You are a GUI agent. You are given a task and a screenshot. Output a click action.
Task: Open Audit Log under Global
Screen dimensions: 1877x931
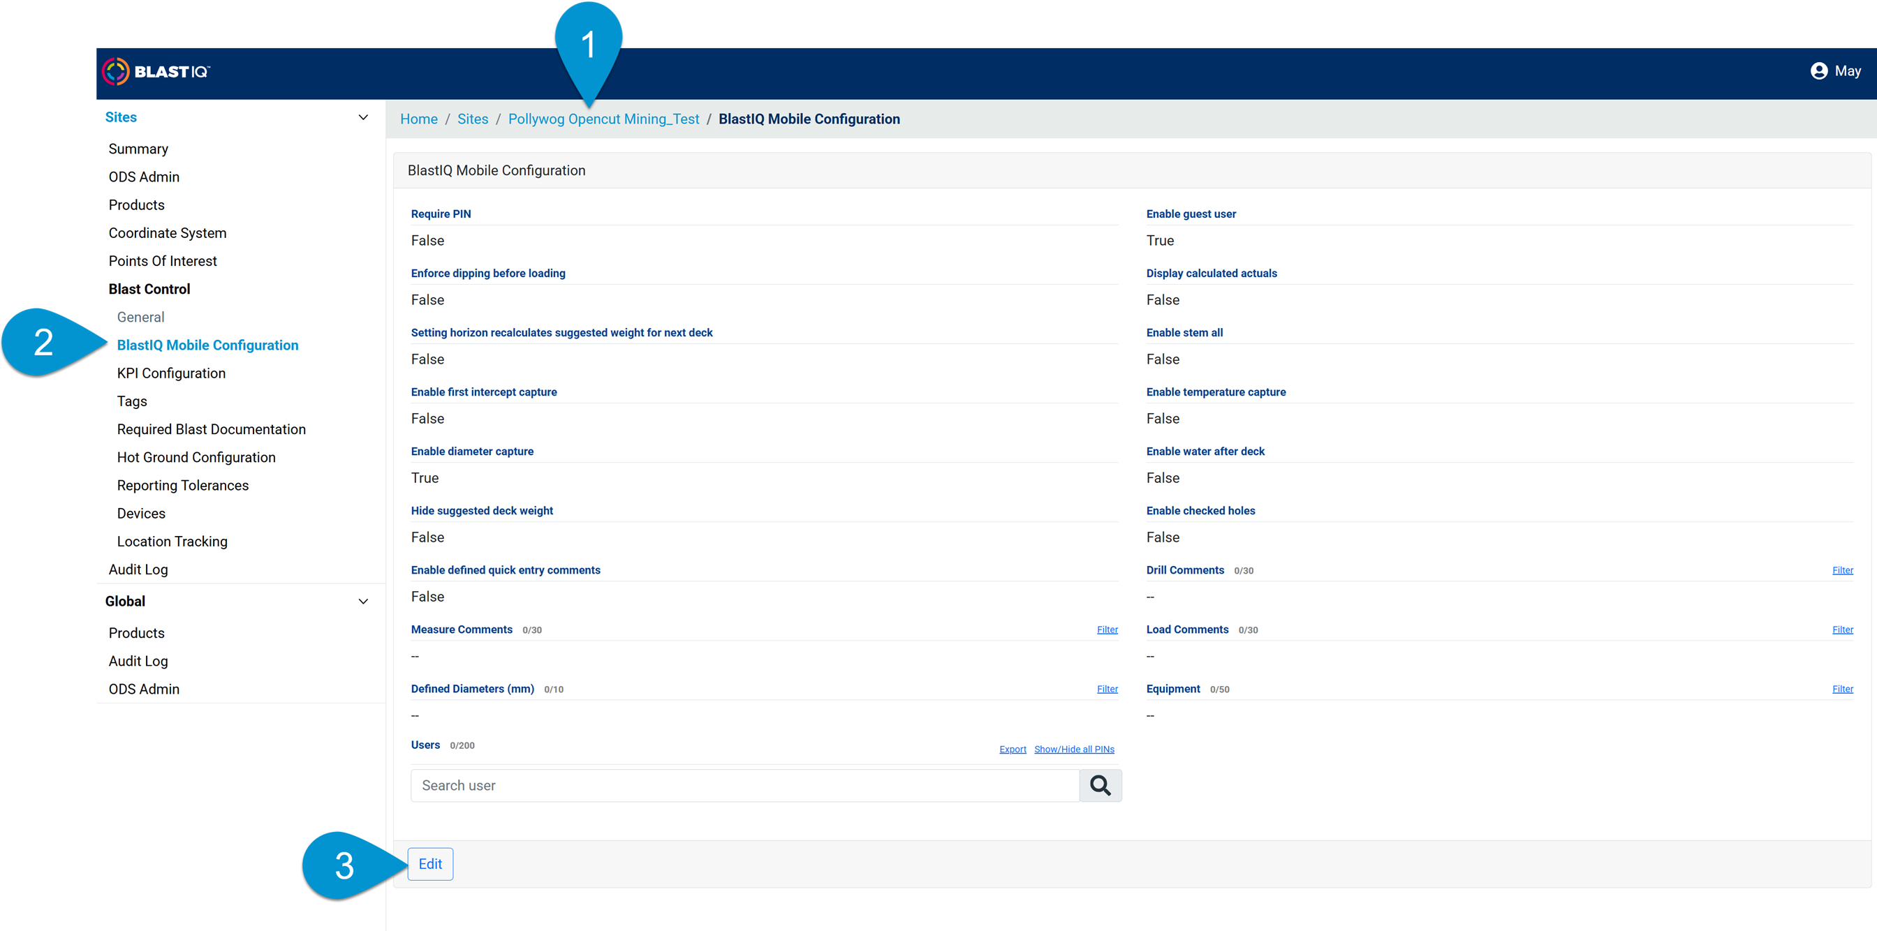coord(138,661)
